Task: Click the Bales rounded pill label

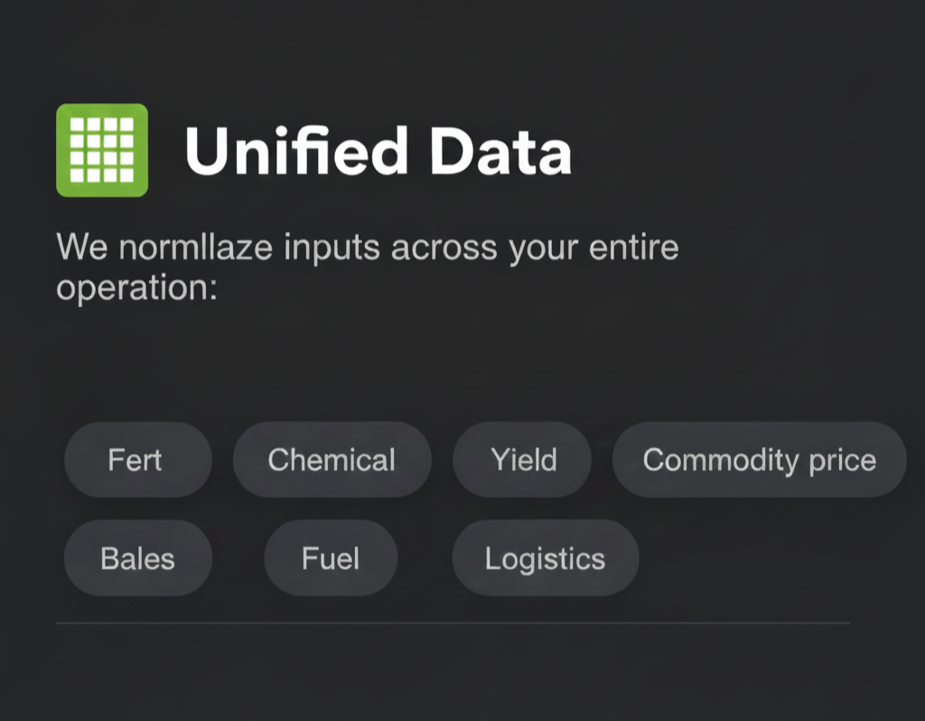Action: [x=137, y=558]
